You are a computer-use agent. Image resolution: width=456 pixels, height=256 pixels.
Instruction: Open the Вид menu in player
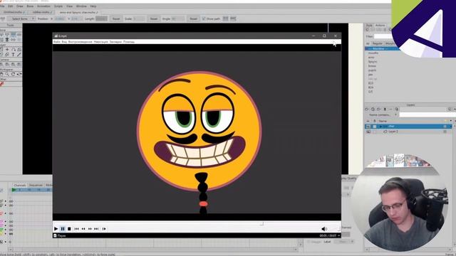point(64,42)
